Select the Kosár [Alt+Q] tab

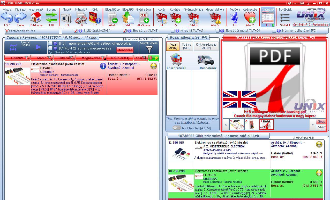tap(173, 46)
